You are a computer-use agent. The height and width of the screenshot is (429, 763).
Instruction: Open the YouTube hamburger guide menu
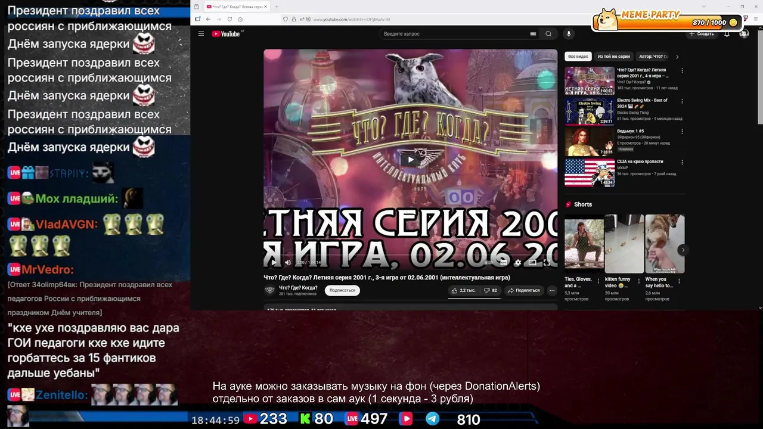coord(201,34)
